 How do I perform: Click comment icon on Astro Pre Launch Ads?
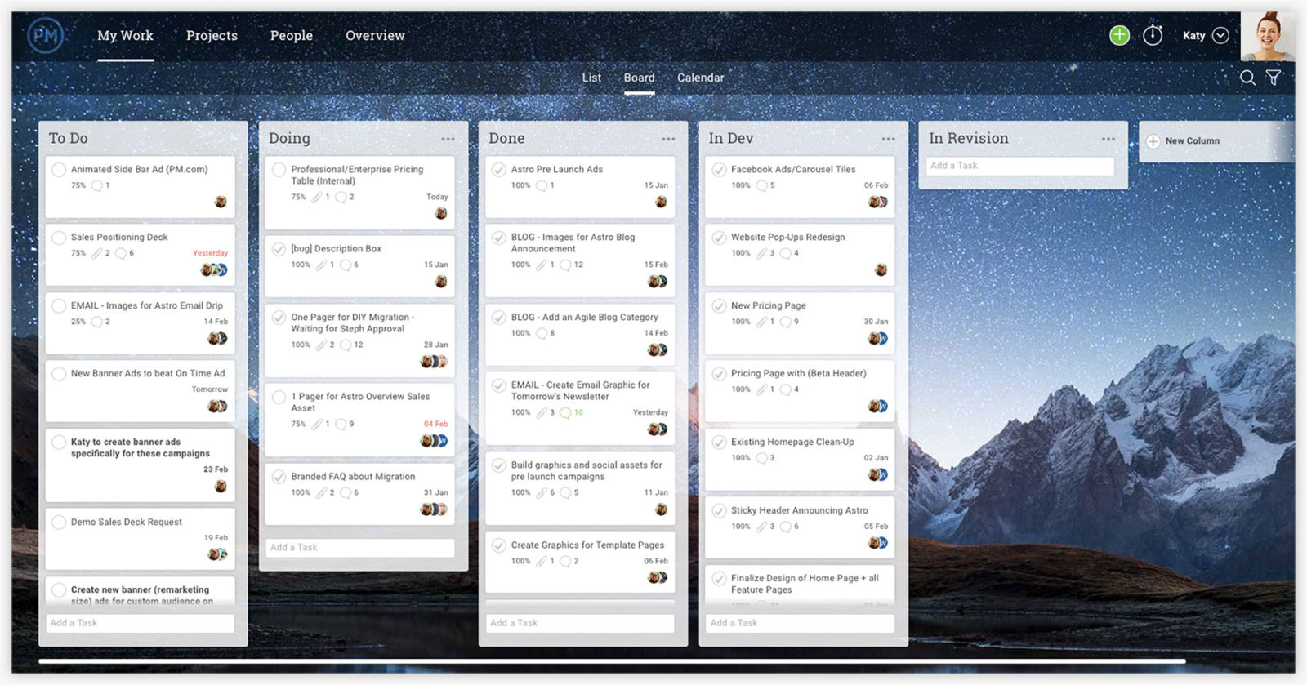(x=541, y=186)
